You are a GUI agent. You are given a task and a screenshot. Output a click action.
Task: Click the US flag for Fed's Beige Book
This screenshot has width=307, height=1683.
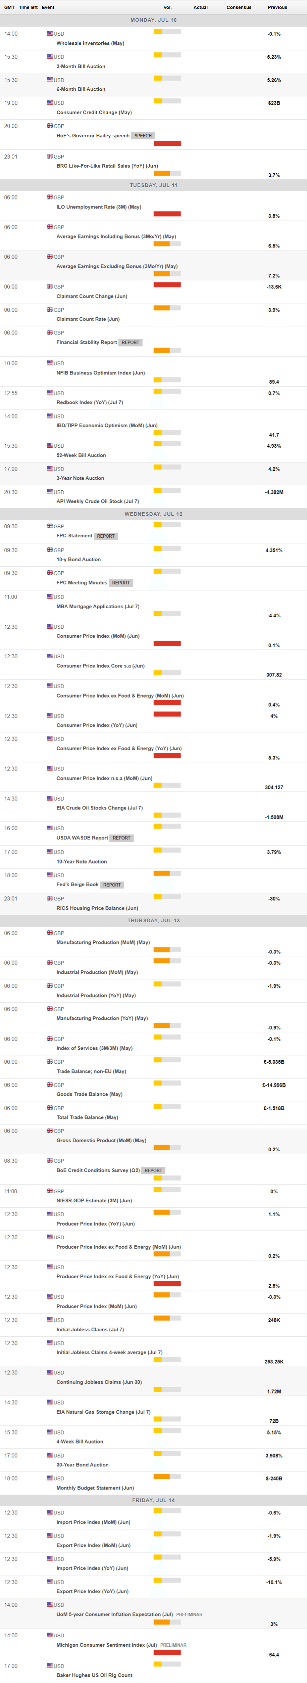(x=50, y=875)
